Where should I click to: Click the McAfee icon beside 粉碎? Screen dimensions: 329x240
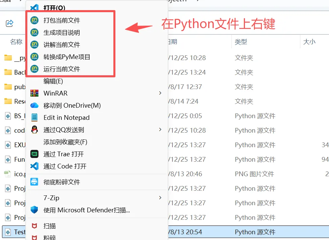coord(34,238)
